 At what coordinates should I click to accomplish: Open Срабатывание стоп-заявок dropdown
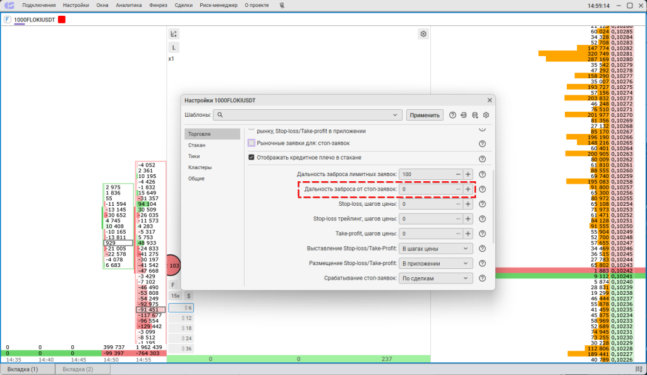click(436, 278)
